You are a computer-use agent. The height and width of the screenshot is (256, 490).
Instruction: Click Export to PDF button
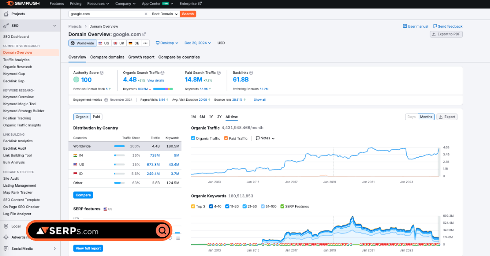click(x=446, y=34)
